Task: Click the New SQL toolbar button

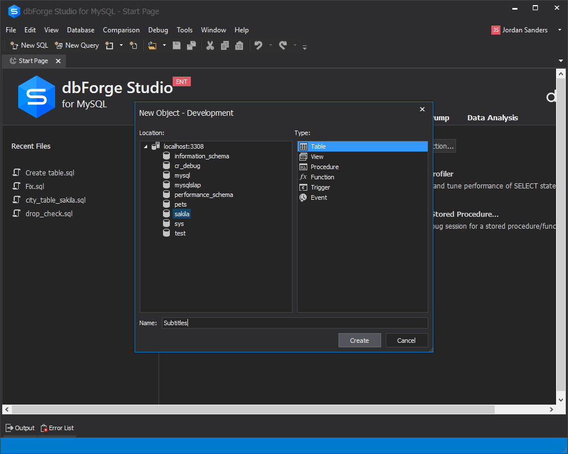Action: [x=29, y=45]
